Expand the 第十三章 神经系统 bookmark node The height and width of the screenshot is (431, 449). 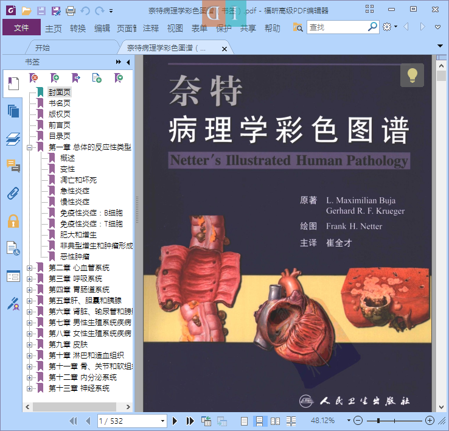[x=29, y=388]
